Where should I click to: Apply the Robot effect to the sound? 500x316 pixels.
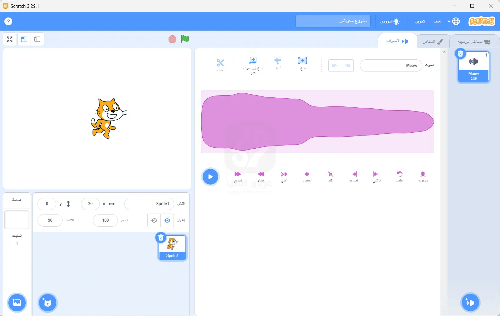tap(423, 176)
